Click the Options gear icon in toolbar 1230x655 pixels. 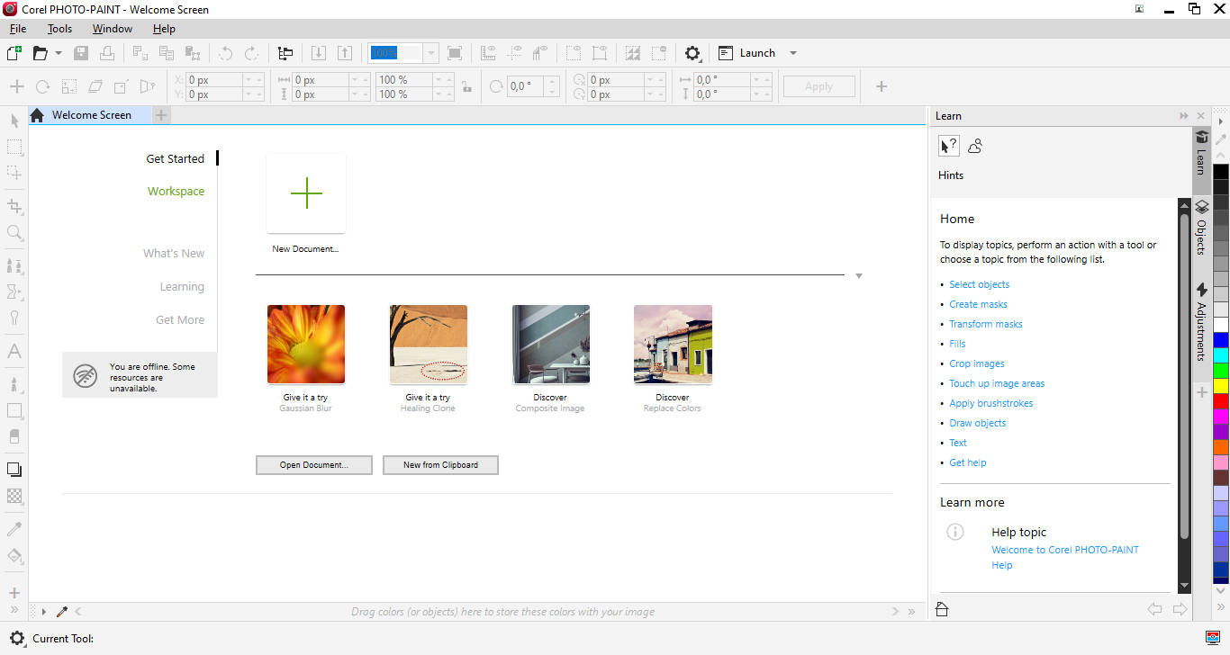pos(692,53)
